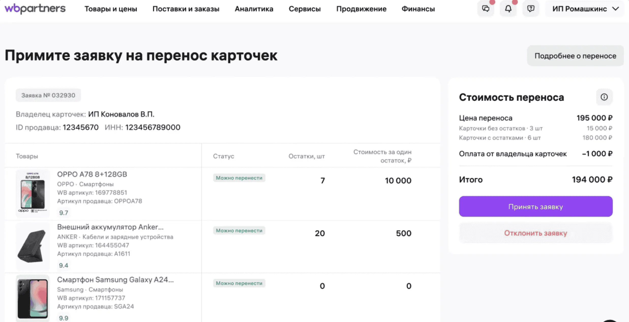The image size is (629, 322).
Task: Click the 9.4 rating badge under Anker аккумулятор
Action: pyautogui.click(x=64, y=265)
